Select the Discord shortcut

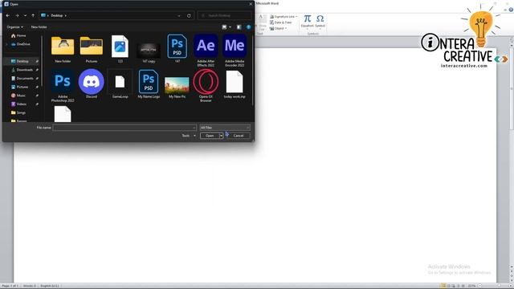click(x=92, y=83)
